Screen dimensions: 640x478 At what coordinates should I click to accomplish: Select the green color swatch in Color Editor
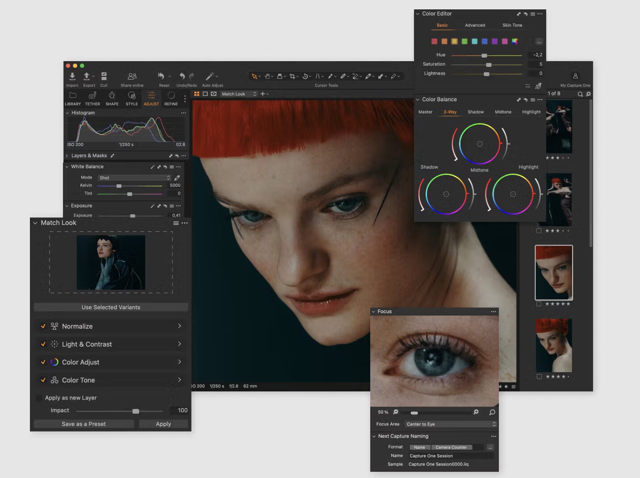(464, 42)
